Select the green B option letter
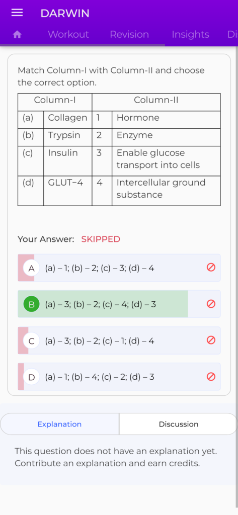 point(32,304)
